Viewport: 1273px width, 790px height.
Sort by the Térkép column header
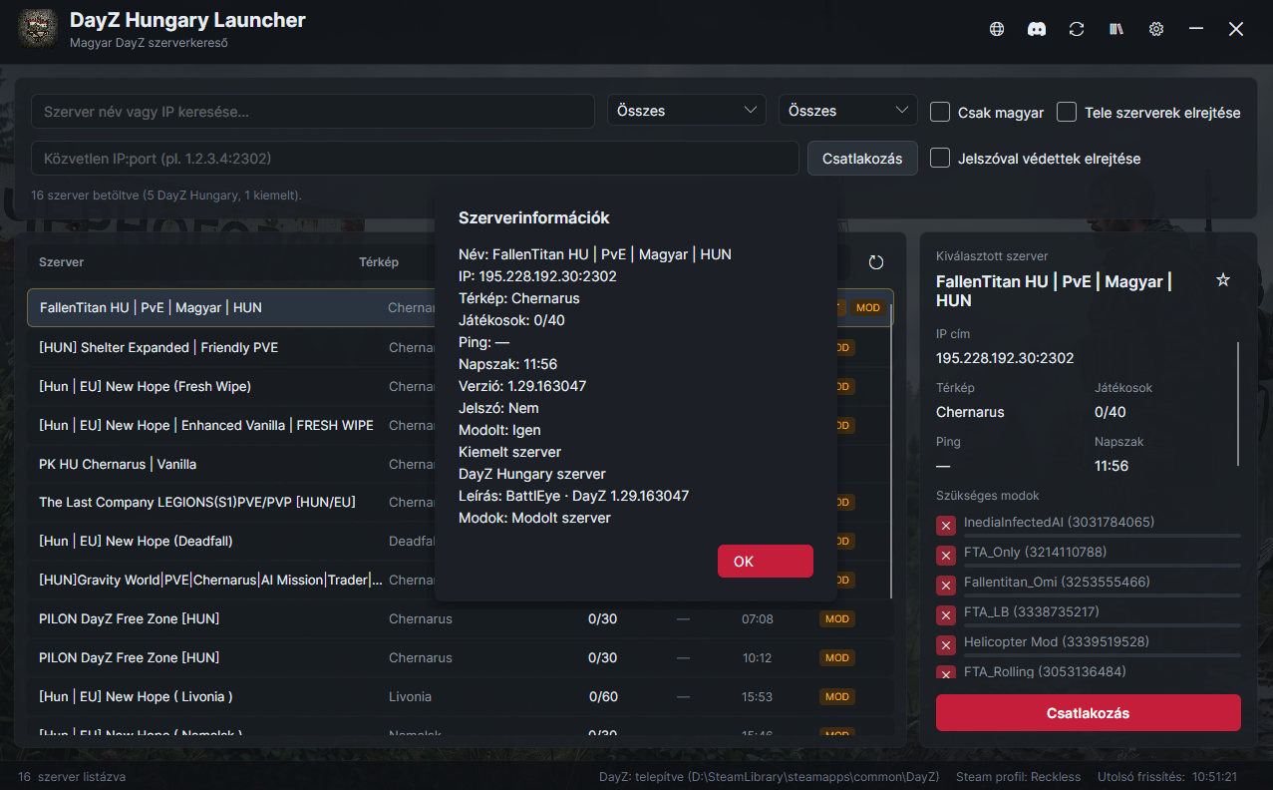pos(379,262)
